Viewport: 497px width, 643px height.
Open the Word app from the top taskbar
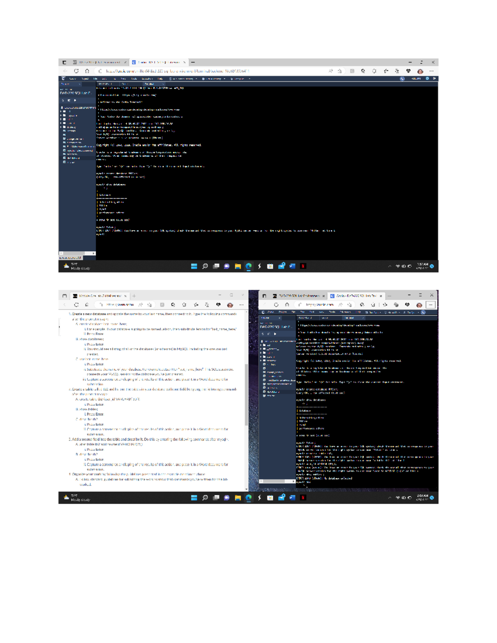pyautogui.click(x=292, y=266)
